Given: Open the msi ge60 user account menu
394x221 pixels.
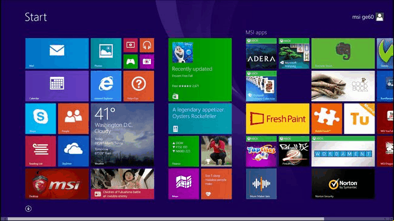Looking at the screenshot, I should point(367,17).
